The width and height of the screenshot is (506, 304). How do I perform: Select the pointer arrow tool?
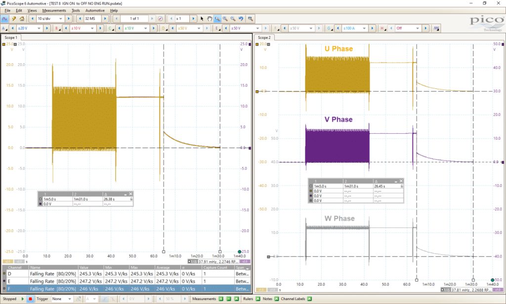(202, 19)
